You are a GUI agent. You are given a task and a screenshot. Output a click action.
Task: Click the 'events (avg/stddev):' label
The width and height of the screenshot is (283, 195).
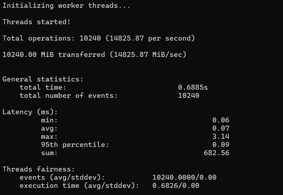point(62,178)
